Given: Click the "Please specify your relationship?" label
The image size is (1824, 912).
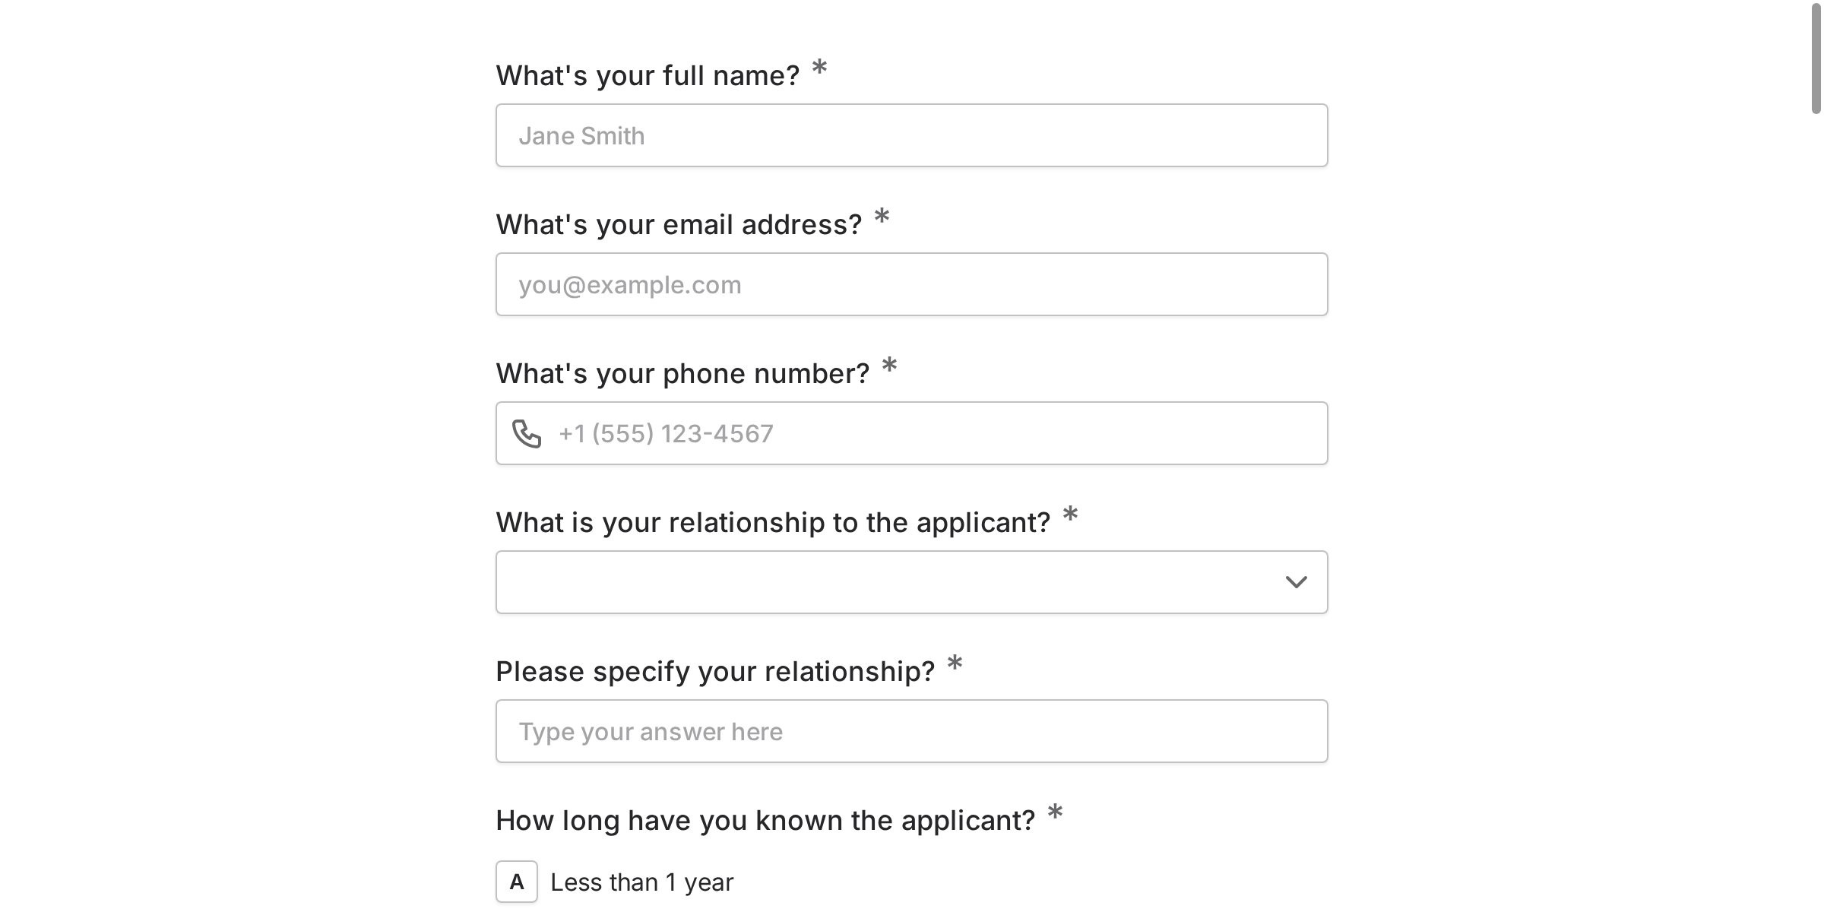Looking at the screenshot, I should [715, 672].
